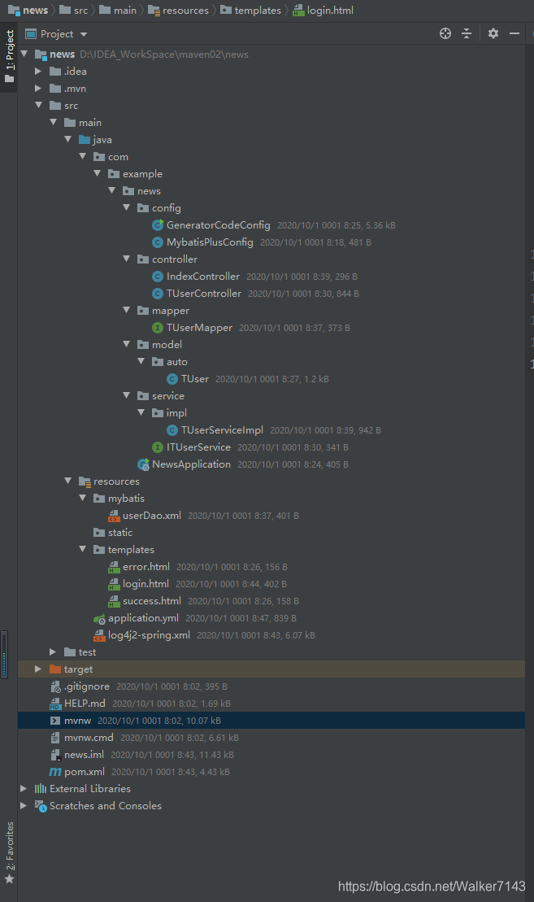Select log4j2-spring.xml file icon
The width and height of the screenshot is (534, 902).
pos(99,635)
